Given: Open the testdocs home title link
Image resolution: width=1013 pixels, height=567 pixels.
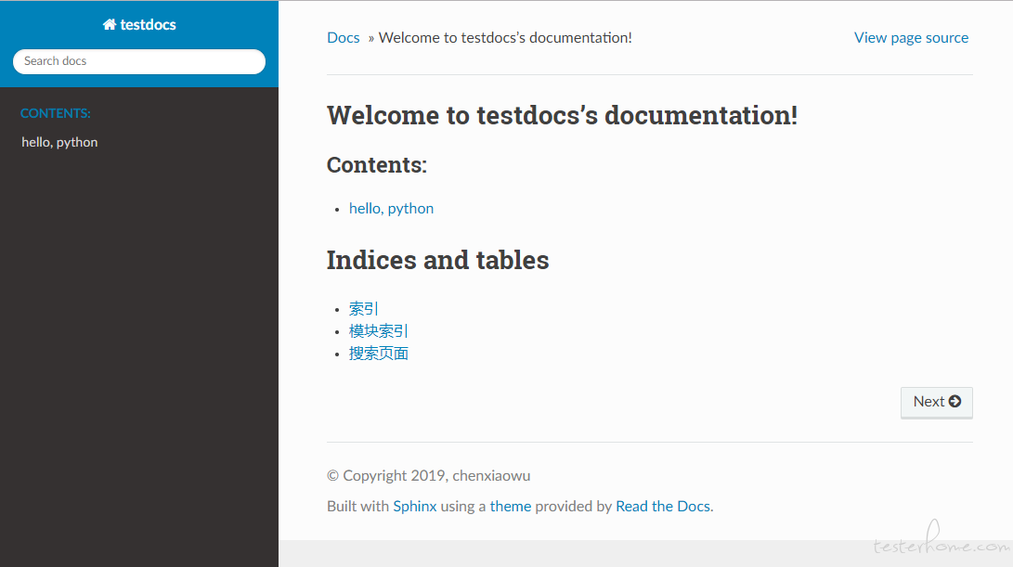Looking at the screenshot, I should click(x=139, y=24).
